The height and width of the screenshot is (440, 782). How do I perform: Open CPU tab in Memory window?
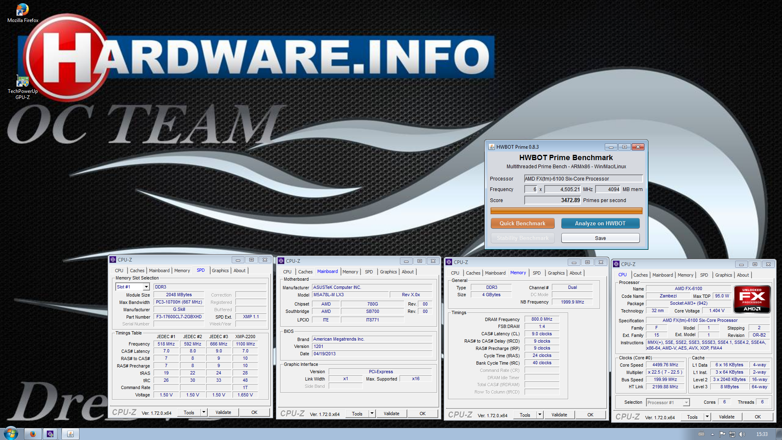(x=455, y=273)
